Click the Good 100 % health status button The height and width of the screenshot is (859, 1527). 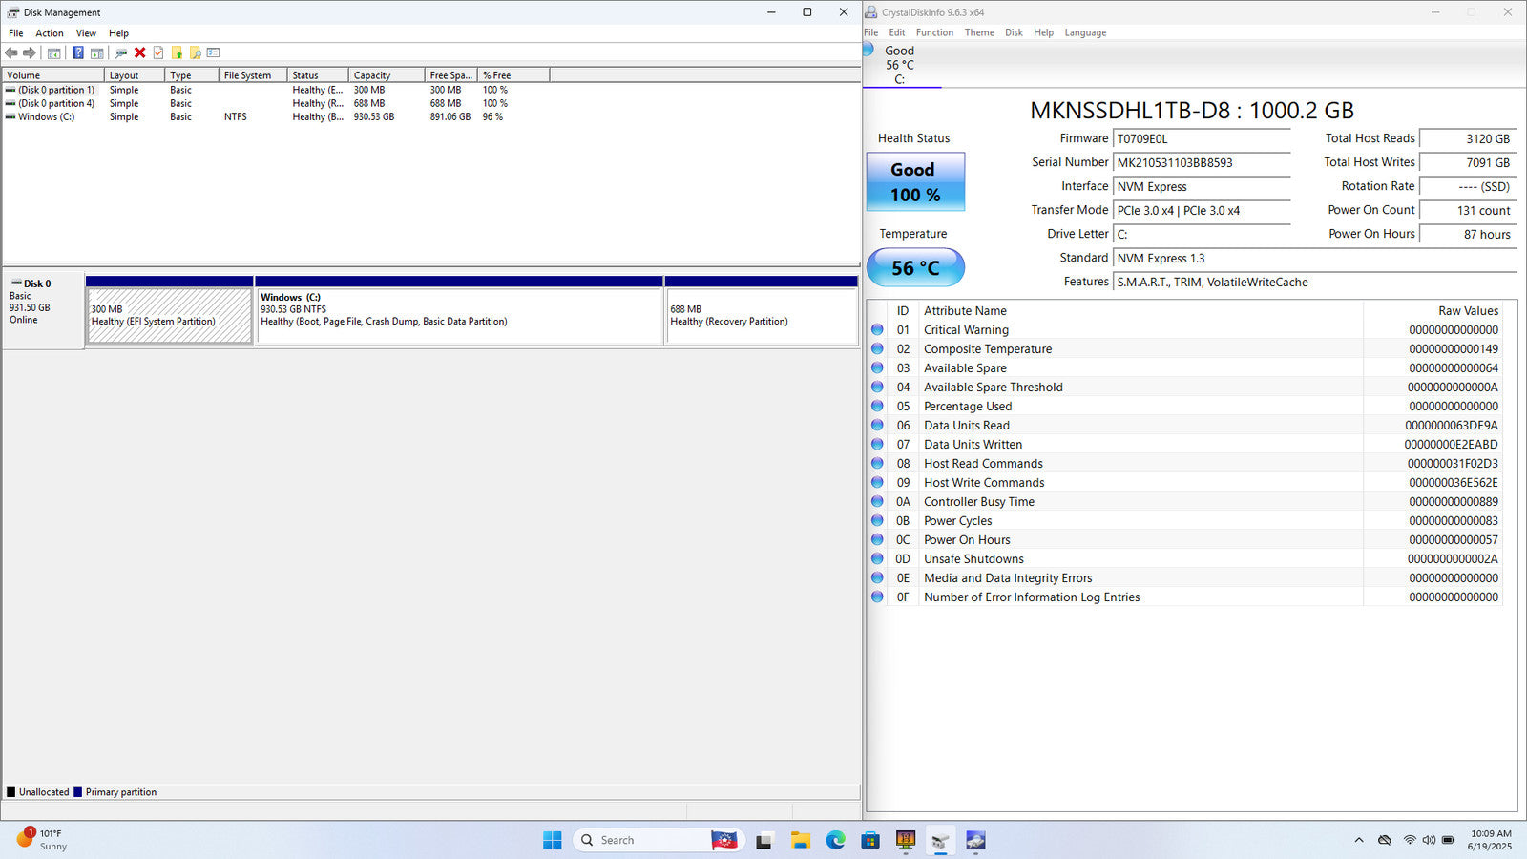[x=915, y=181]
